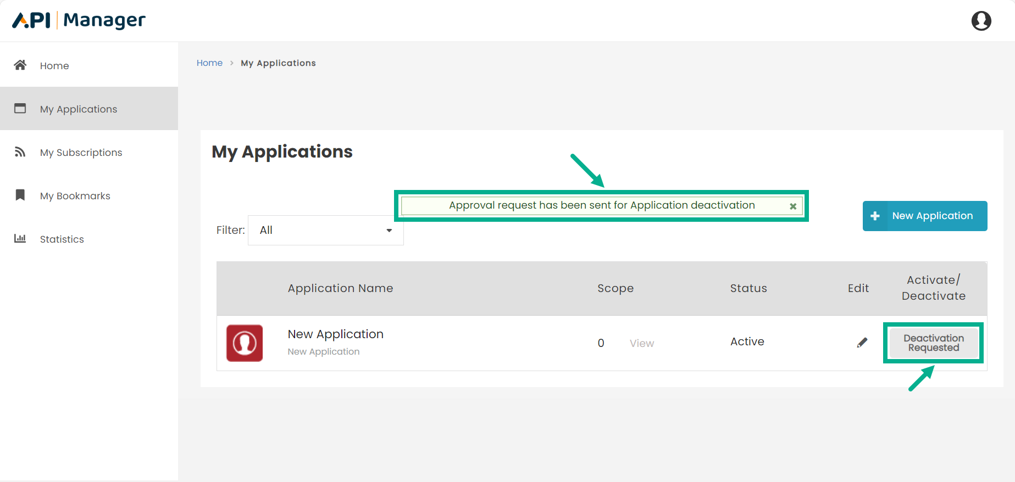Open My Subscriptions in the sidebar
Viewport: 1015px width, 482px height.
[81, 153]
